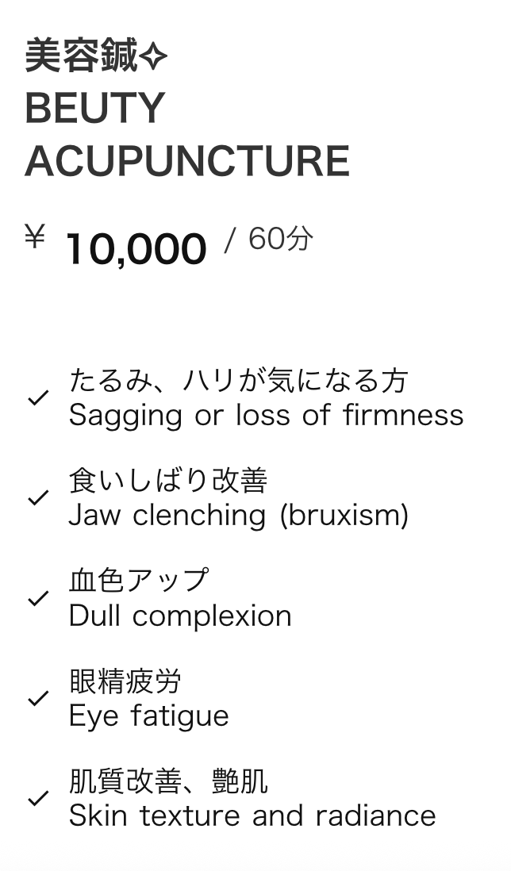511x871 pixels.
Task: Click the Eye fatigue text
Action: tap(149, 716)
